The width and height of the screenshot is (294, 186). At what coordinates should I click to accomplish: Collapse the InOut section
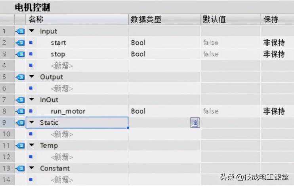pyautogui.click(x=31, y=100)
